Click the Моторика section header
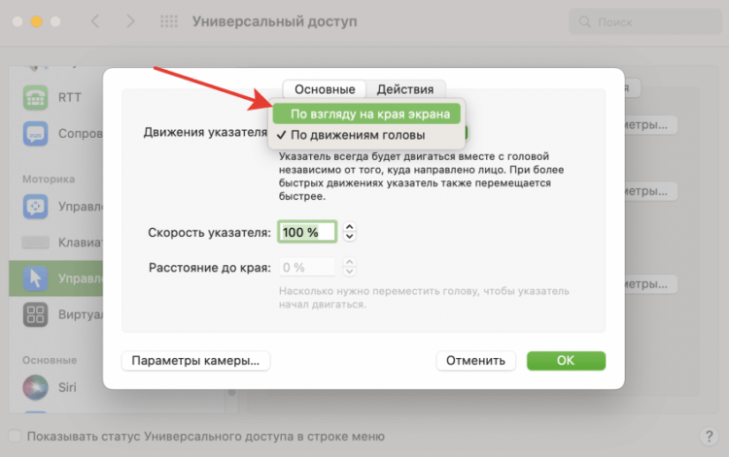This screenshot has width=729, height=457. (49, 180)
